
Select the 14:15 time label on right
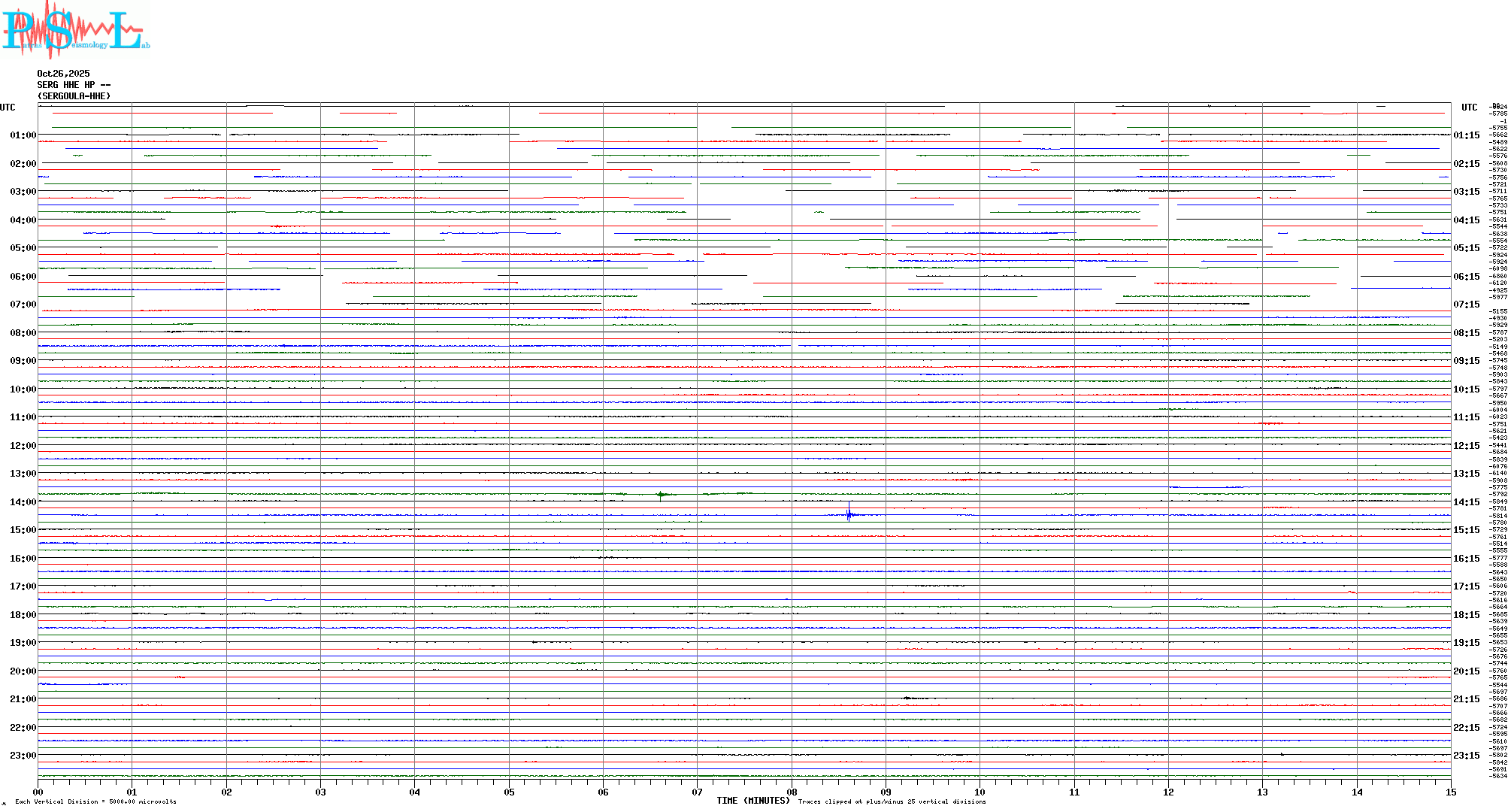1466,502
